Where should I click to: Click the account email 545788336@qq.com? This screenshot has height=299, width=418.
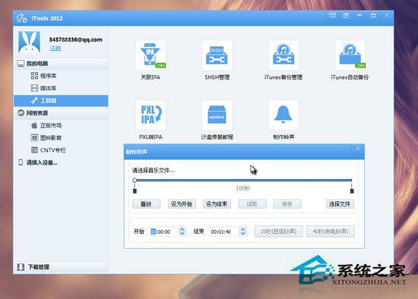pyautogui.click(x=76, y=39)
